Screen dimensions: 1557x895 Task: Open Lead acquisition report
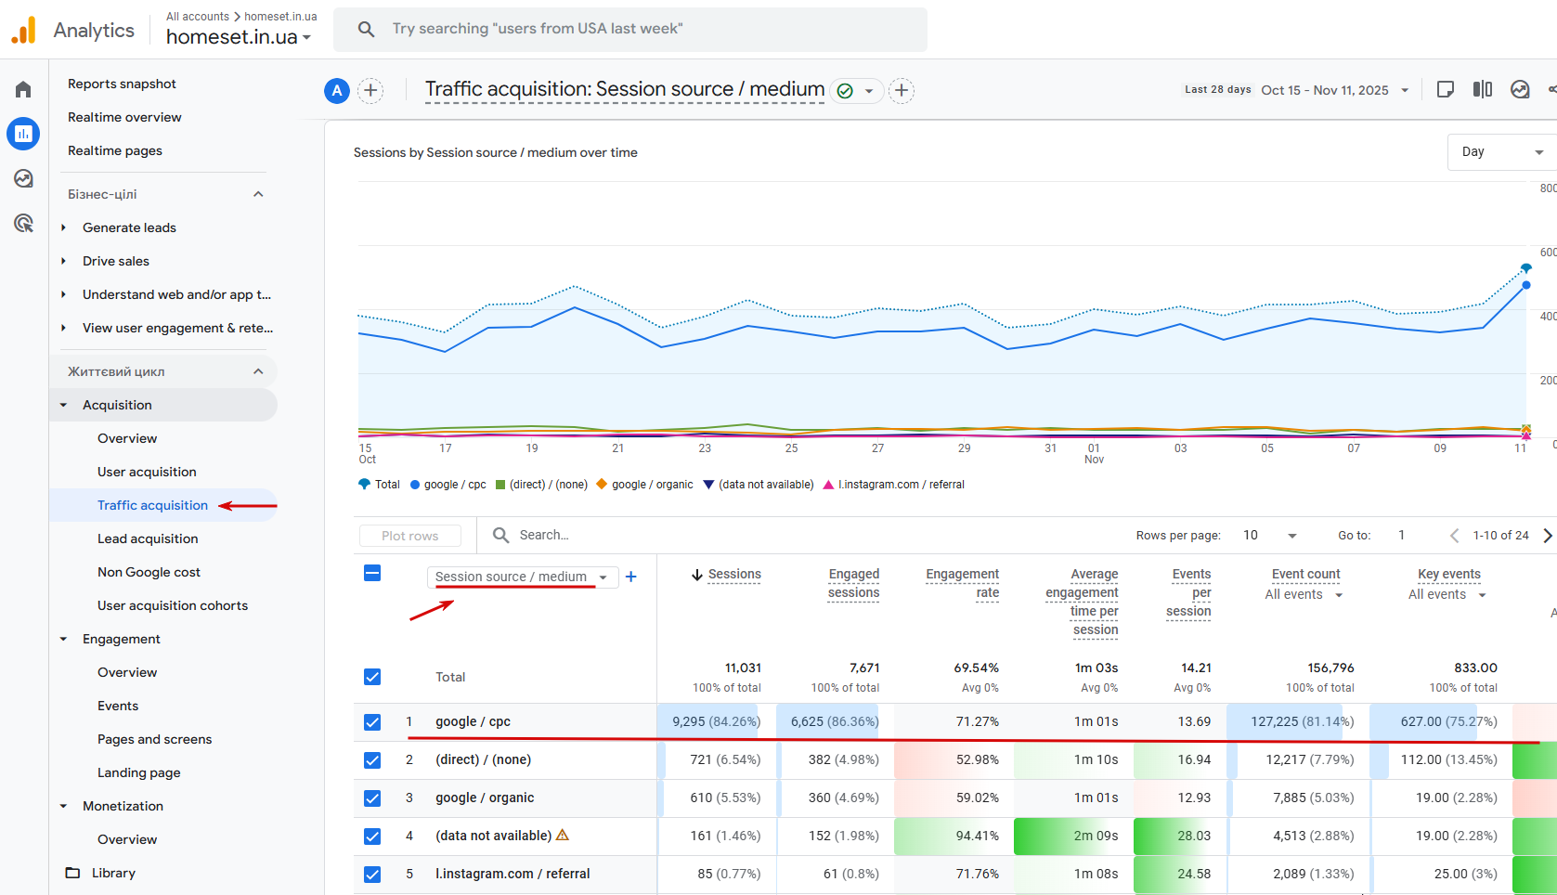148,538
